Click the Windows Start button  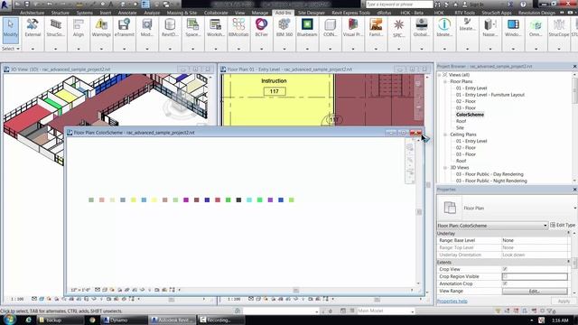(x=8, y=320)
